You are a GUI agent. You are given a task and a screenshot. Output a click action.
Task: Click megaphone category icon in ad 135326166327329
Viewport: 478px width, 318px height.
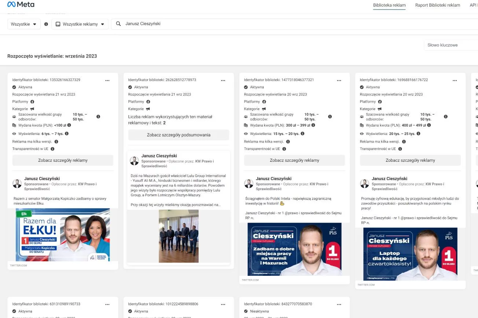(32, 109)
